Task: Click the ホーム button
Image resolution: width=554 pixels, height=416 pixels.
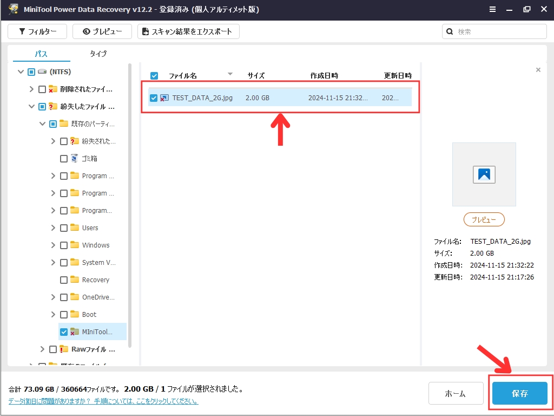Action: click(456, 393)
